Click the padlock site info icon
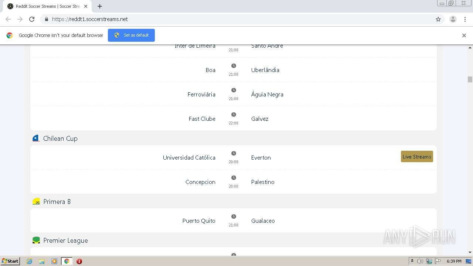Screen dimensions: 473x266 coord(46,19)
